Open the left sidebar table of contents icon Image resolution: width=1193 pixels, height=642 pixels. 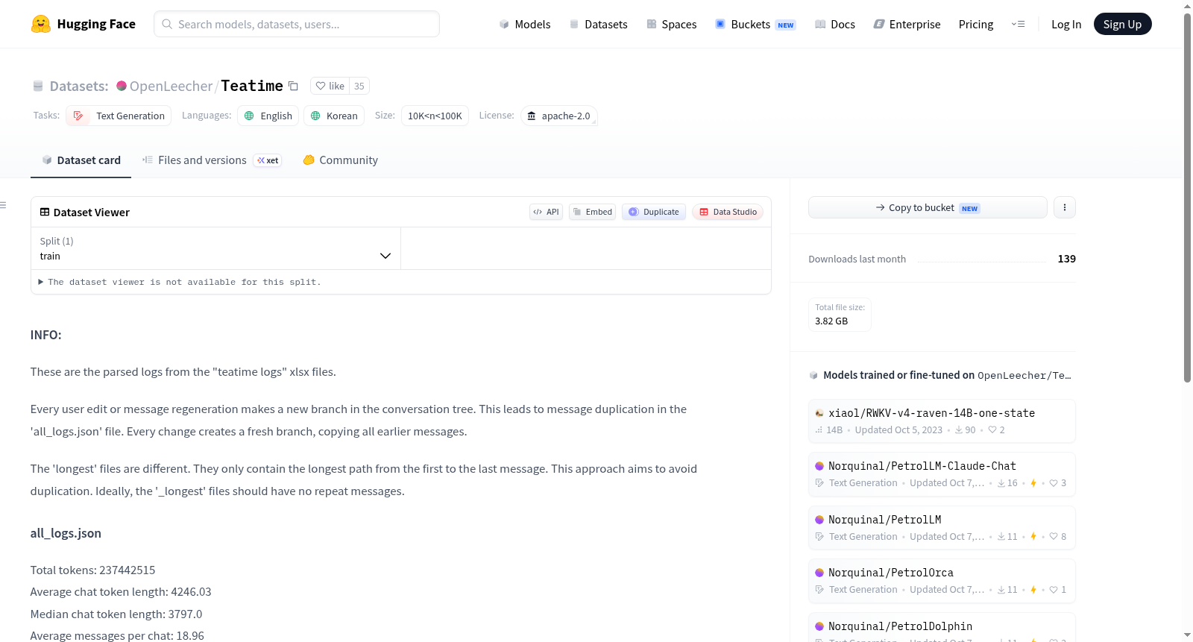point(3,205)
